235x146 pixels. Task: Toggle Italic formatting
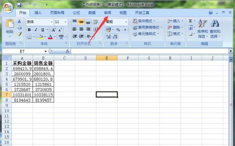tap(36, 30)
